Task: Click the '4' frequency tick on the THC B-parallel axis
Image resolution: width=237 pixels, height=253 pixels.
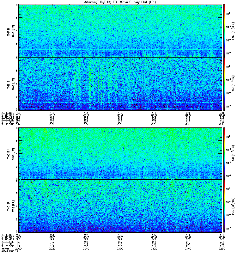Action: click(x=17, y=206)
